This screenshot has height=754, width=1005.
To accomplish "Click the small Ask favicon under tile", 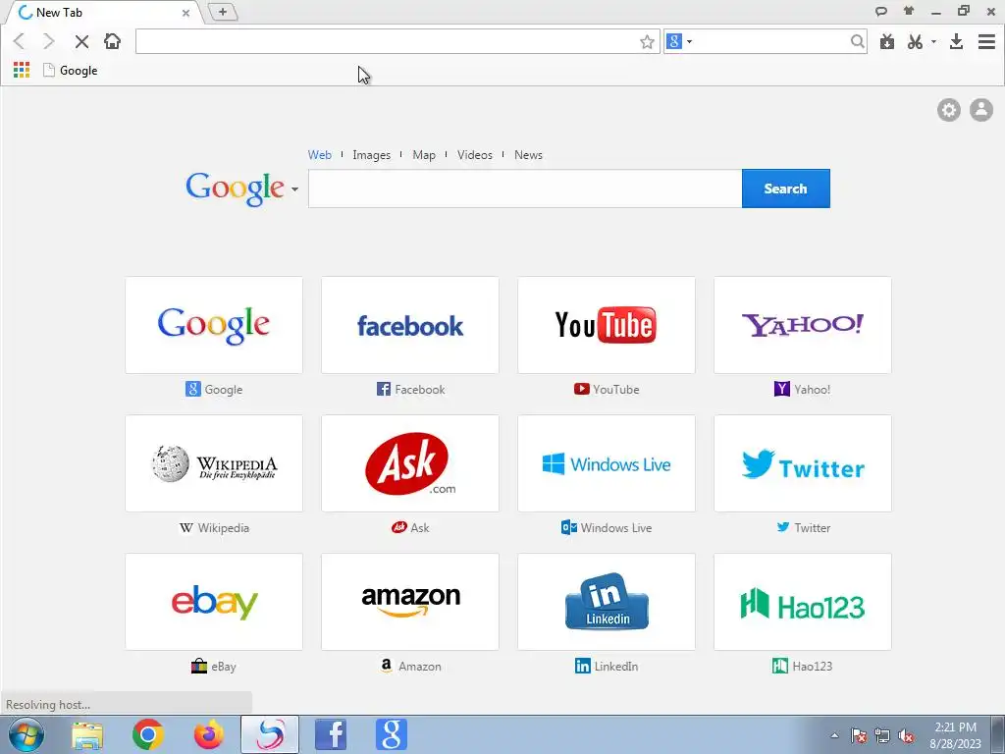I will pyautogui.click(x=399, y=527).
